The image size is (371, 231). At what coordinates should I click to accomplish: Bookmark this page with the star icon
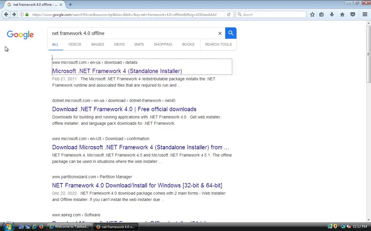pyautogui.click(x=312, y=14)
